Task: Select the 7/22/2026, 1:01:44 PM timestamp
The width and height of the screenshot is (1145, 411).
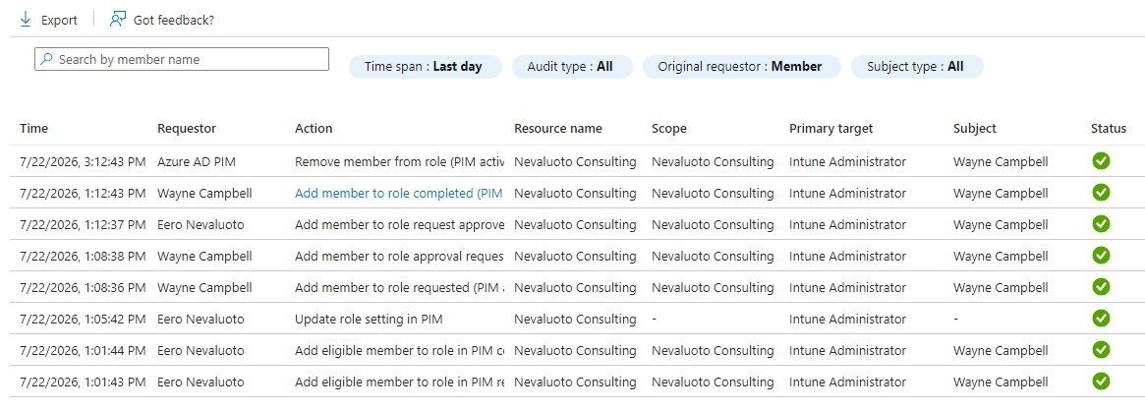Action: 83,350
